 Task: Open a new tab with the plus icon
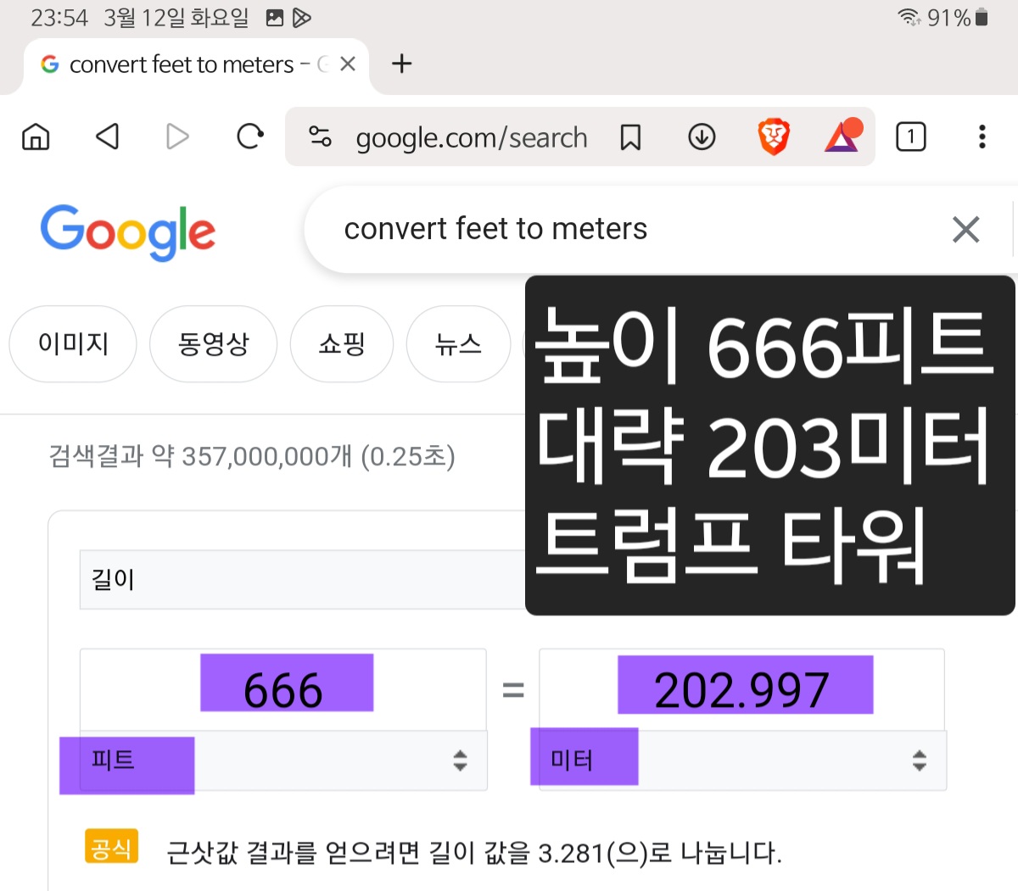pyautogui.click(x=401, y=64)
